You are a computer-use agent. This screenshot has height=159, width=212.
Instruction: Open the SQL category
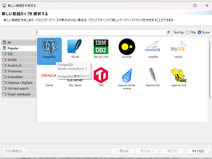tap(19, 54)
